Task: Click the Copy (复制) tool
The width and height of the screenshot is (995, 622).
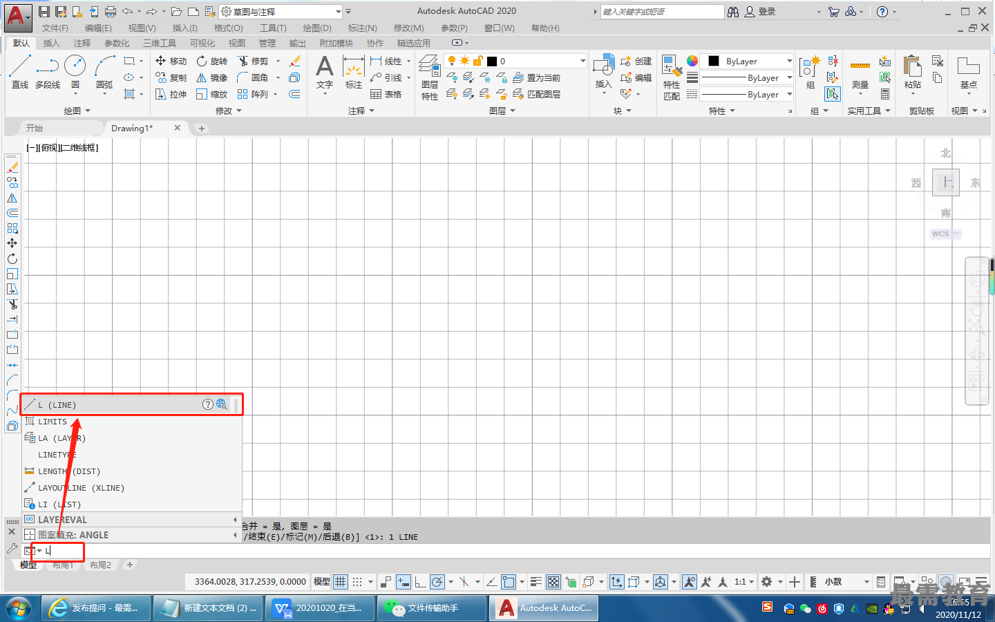Action: (x=171, y=77)
